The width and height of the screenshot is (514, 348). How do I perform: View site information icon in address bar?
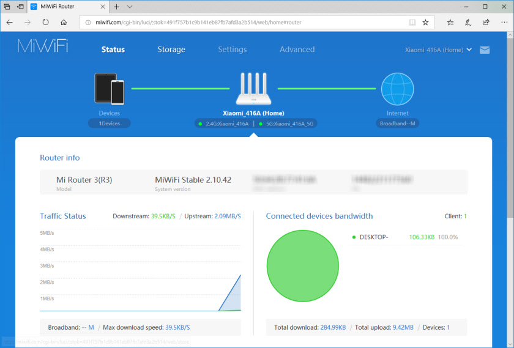coord(88,22)
